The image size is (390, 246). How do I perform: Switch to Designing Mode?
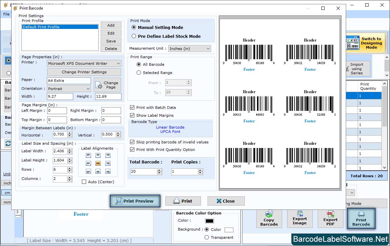click(366, 43)
